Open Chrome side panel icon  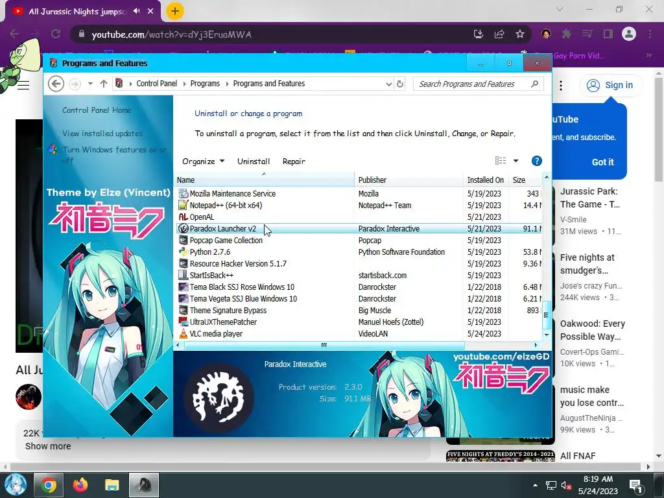pos(608,34)
